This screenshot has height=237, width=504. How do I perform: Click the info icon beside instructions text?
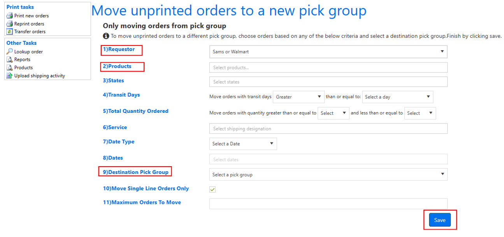106,36
